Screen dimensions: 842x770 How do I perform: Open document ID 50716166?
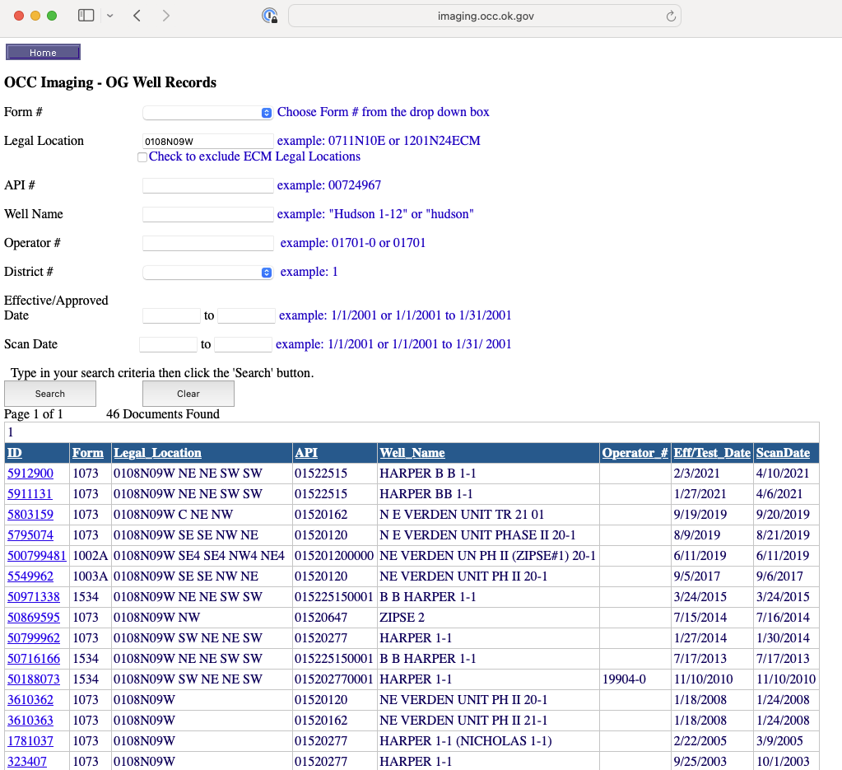pyautogui.click(x=34, y=659)
